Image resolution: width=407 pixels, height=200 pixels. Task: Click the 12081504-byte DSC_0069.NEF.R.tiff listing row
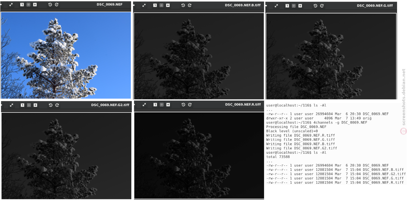(x=335, y=183)
